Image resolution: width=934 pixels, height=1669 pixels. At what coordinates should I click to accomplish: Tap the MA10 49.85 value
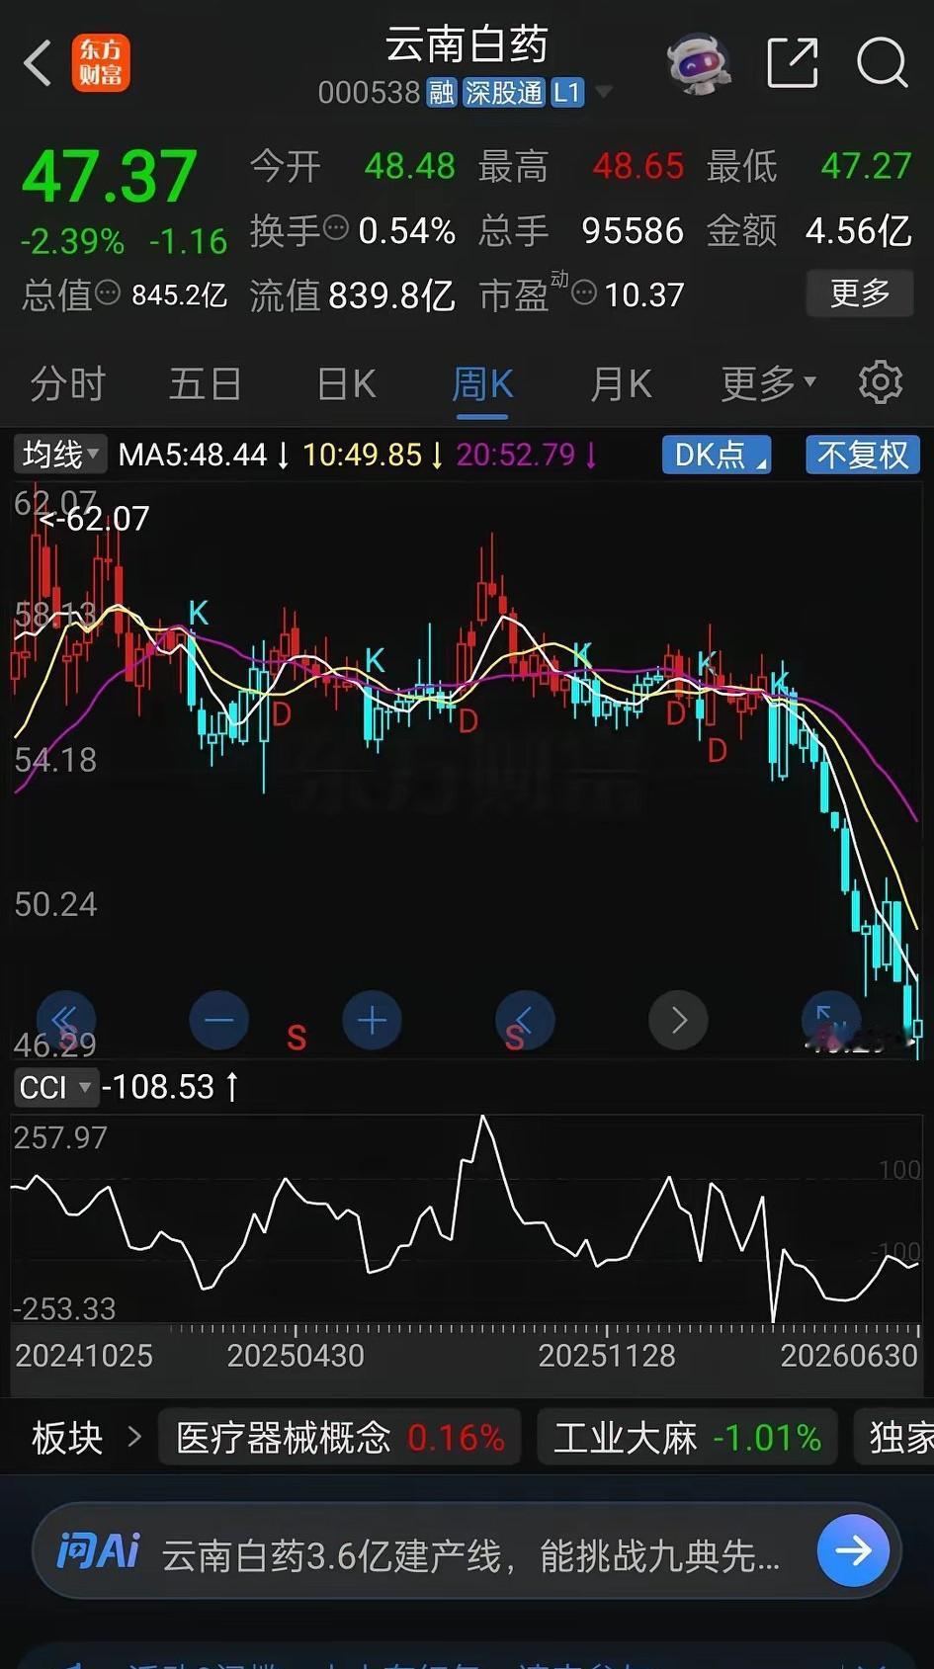(x=362, y=455)
